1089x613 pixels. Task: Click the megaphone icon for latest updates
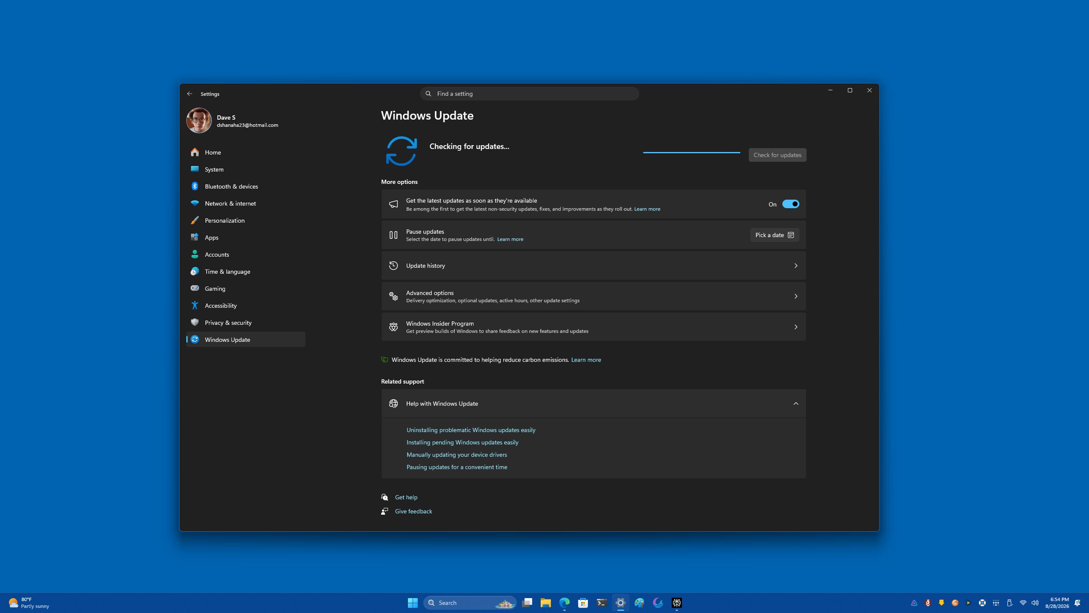393,204
